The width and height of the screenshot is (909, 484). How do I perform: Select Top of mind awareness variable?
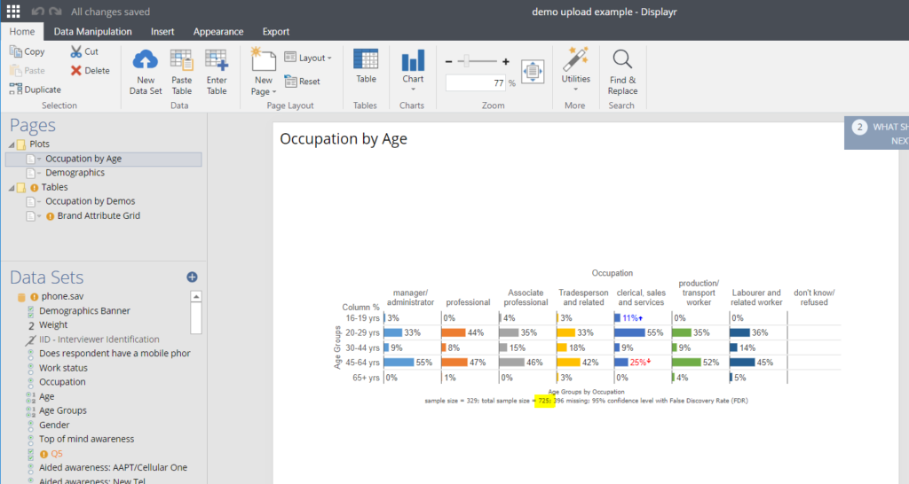86,439
